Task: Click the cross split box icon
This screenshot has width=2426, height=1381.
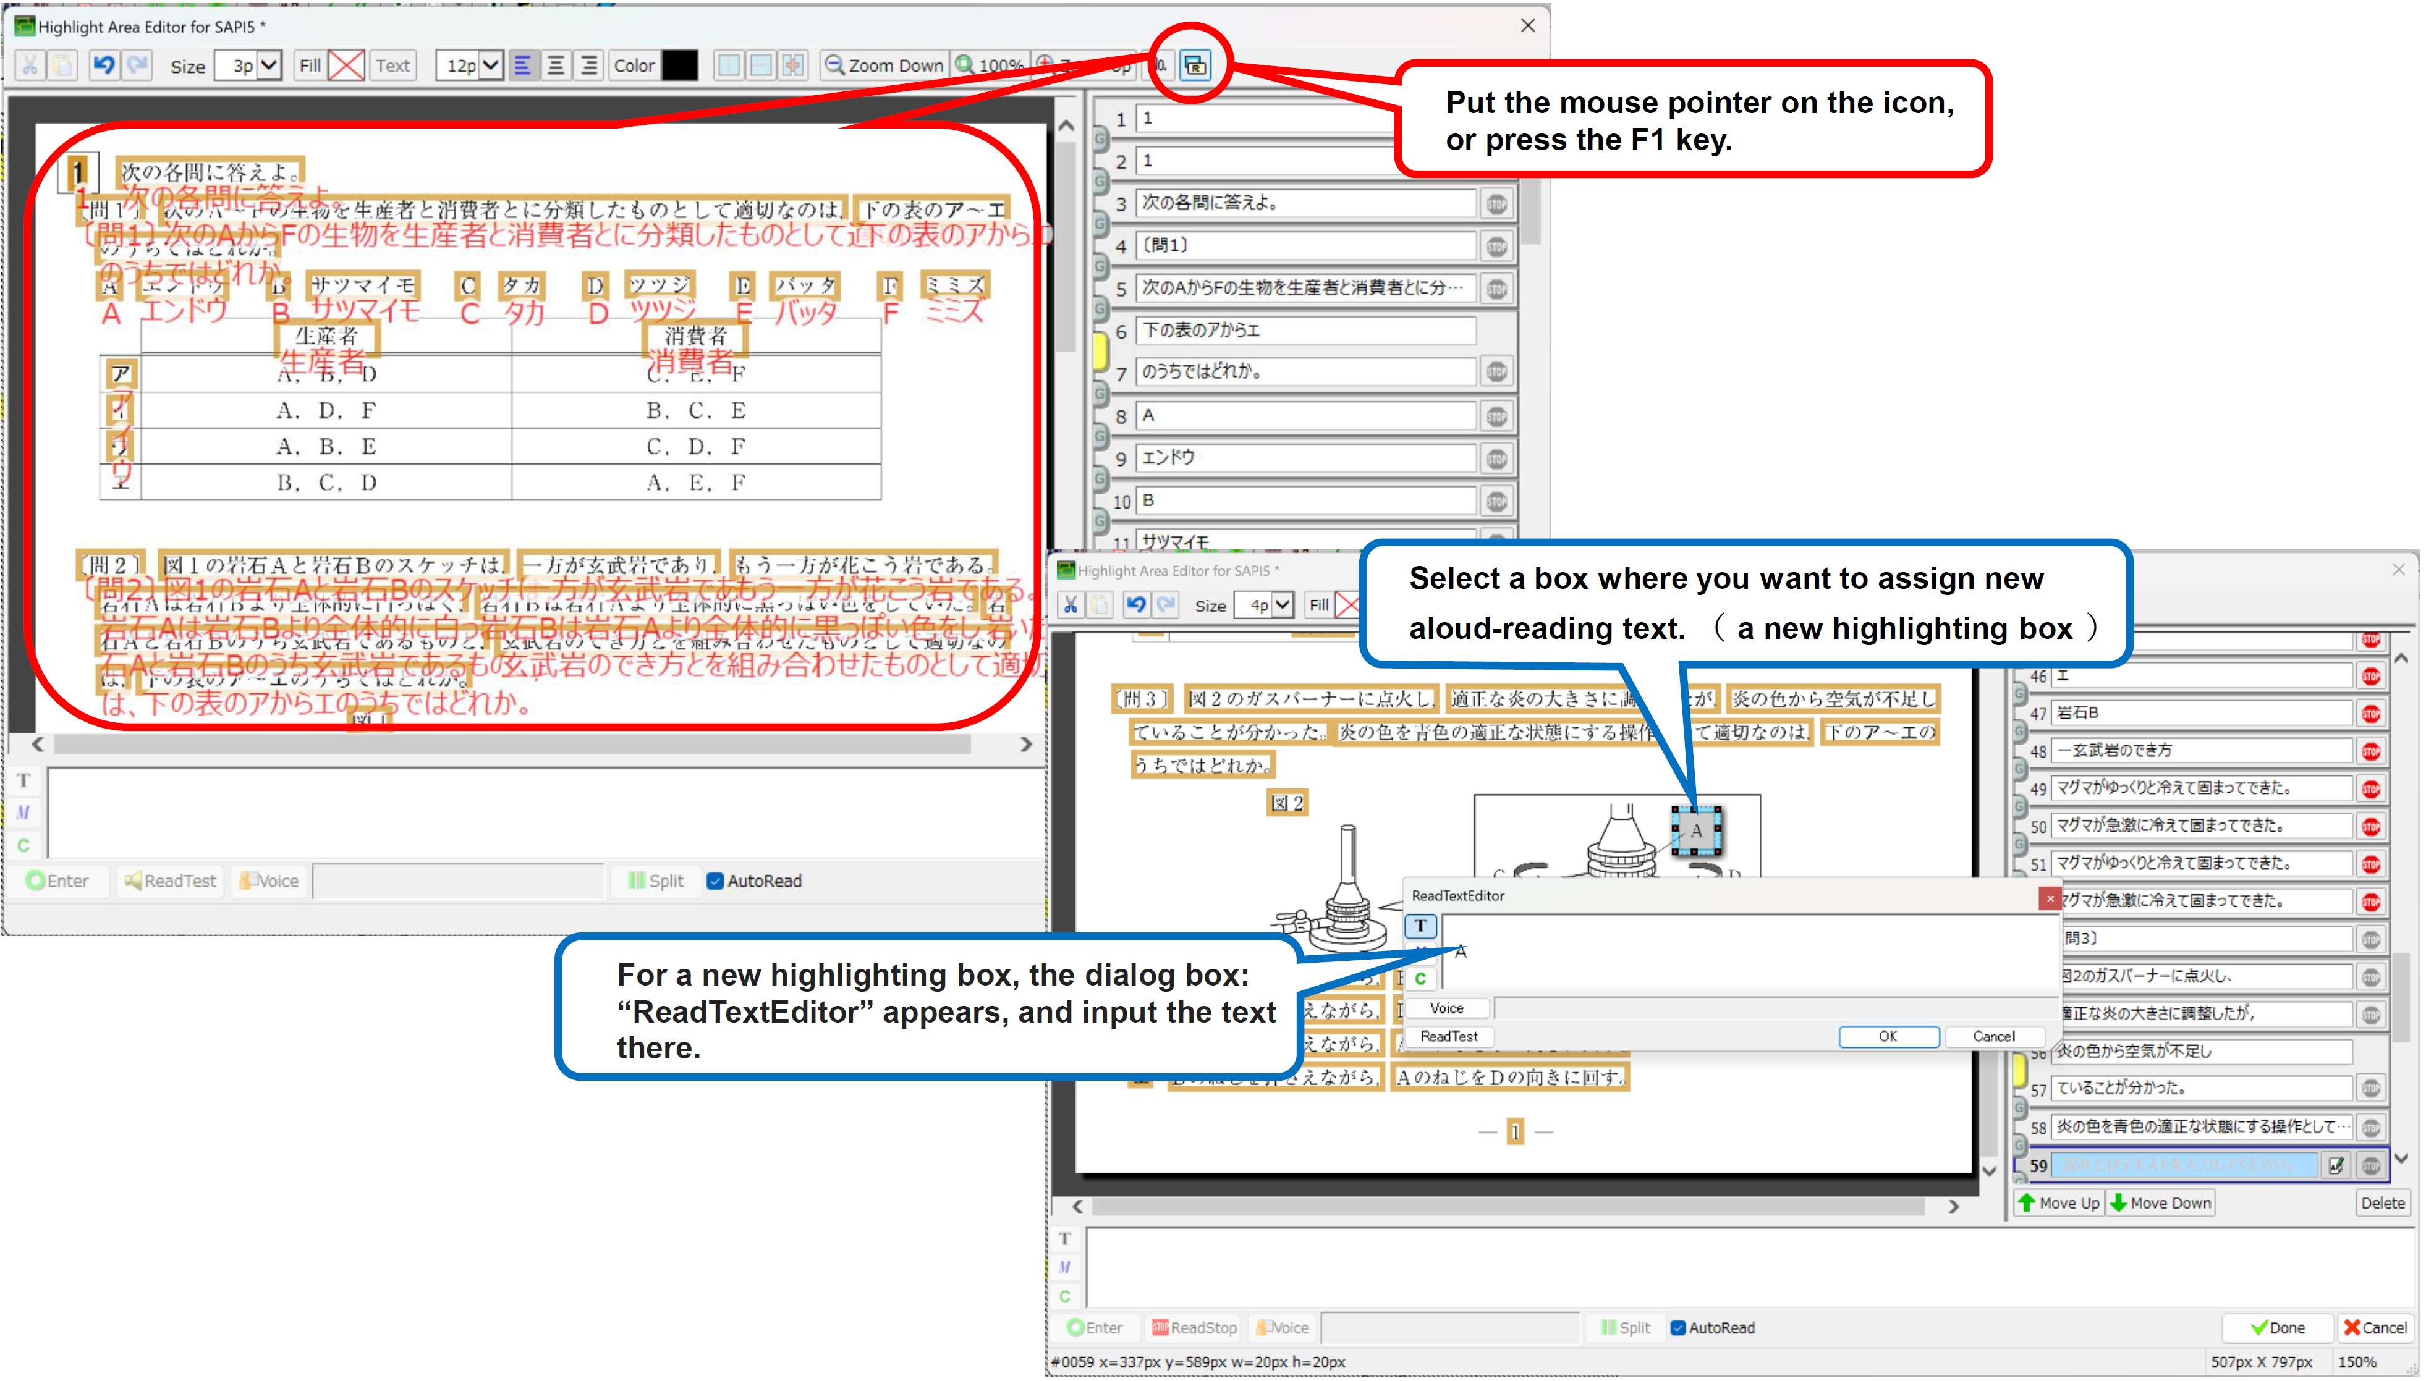Action: click(793, 65)
